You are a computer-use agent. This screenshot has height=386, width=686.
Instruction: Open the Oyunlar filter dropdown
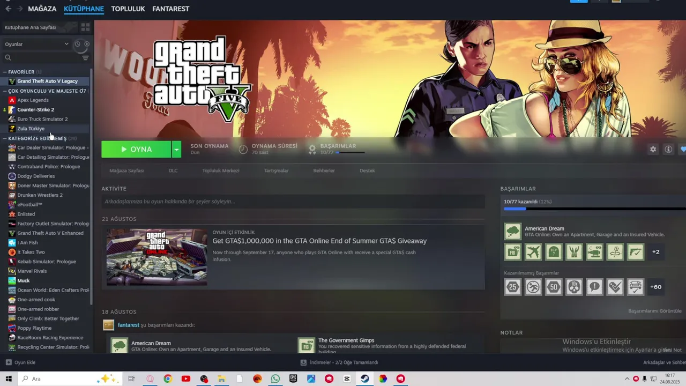pyautogui.click(x=36, y=44)
